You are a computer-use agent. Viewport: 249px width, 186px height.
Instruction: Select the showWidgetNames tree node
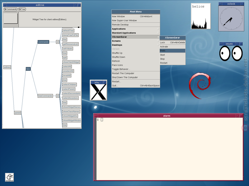[x=72, y=107]
